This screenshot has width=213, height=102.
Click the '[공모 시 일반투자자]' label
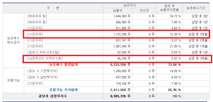[x=42, y=77]
